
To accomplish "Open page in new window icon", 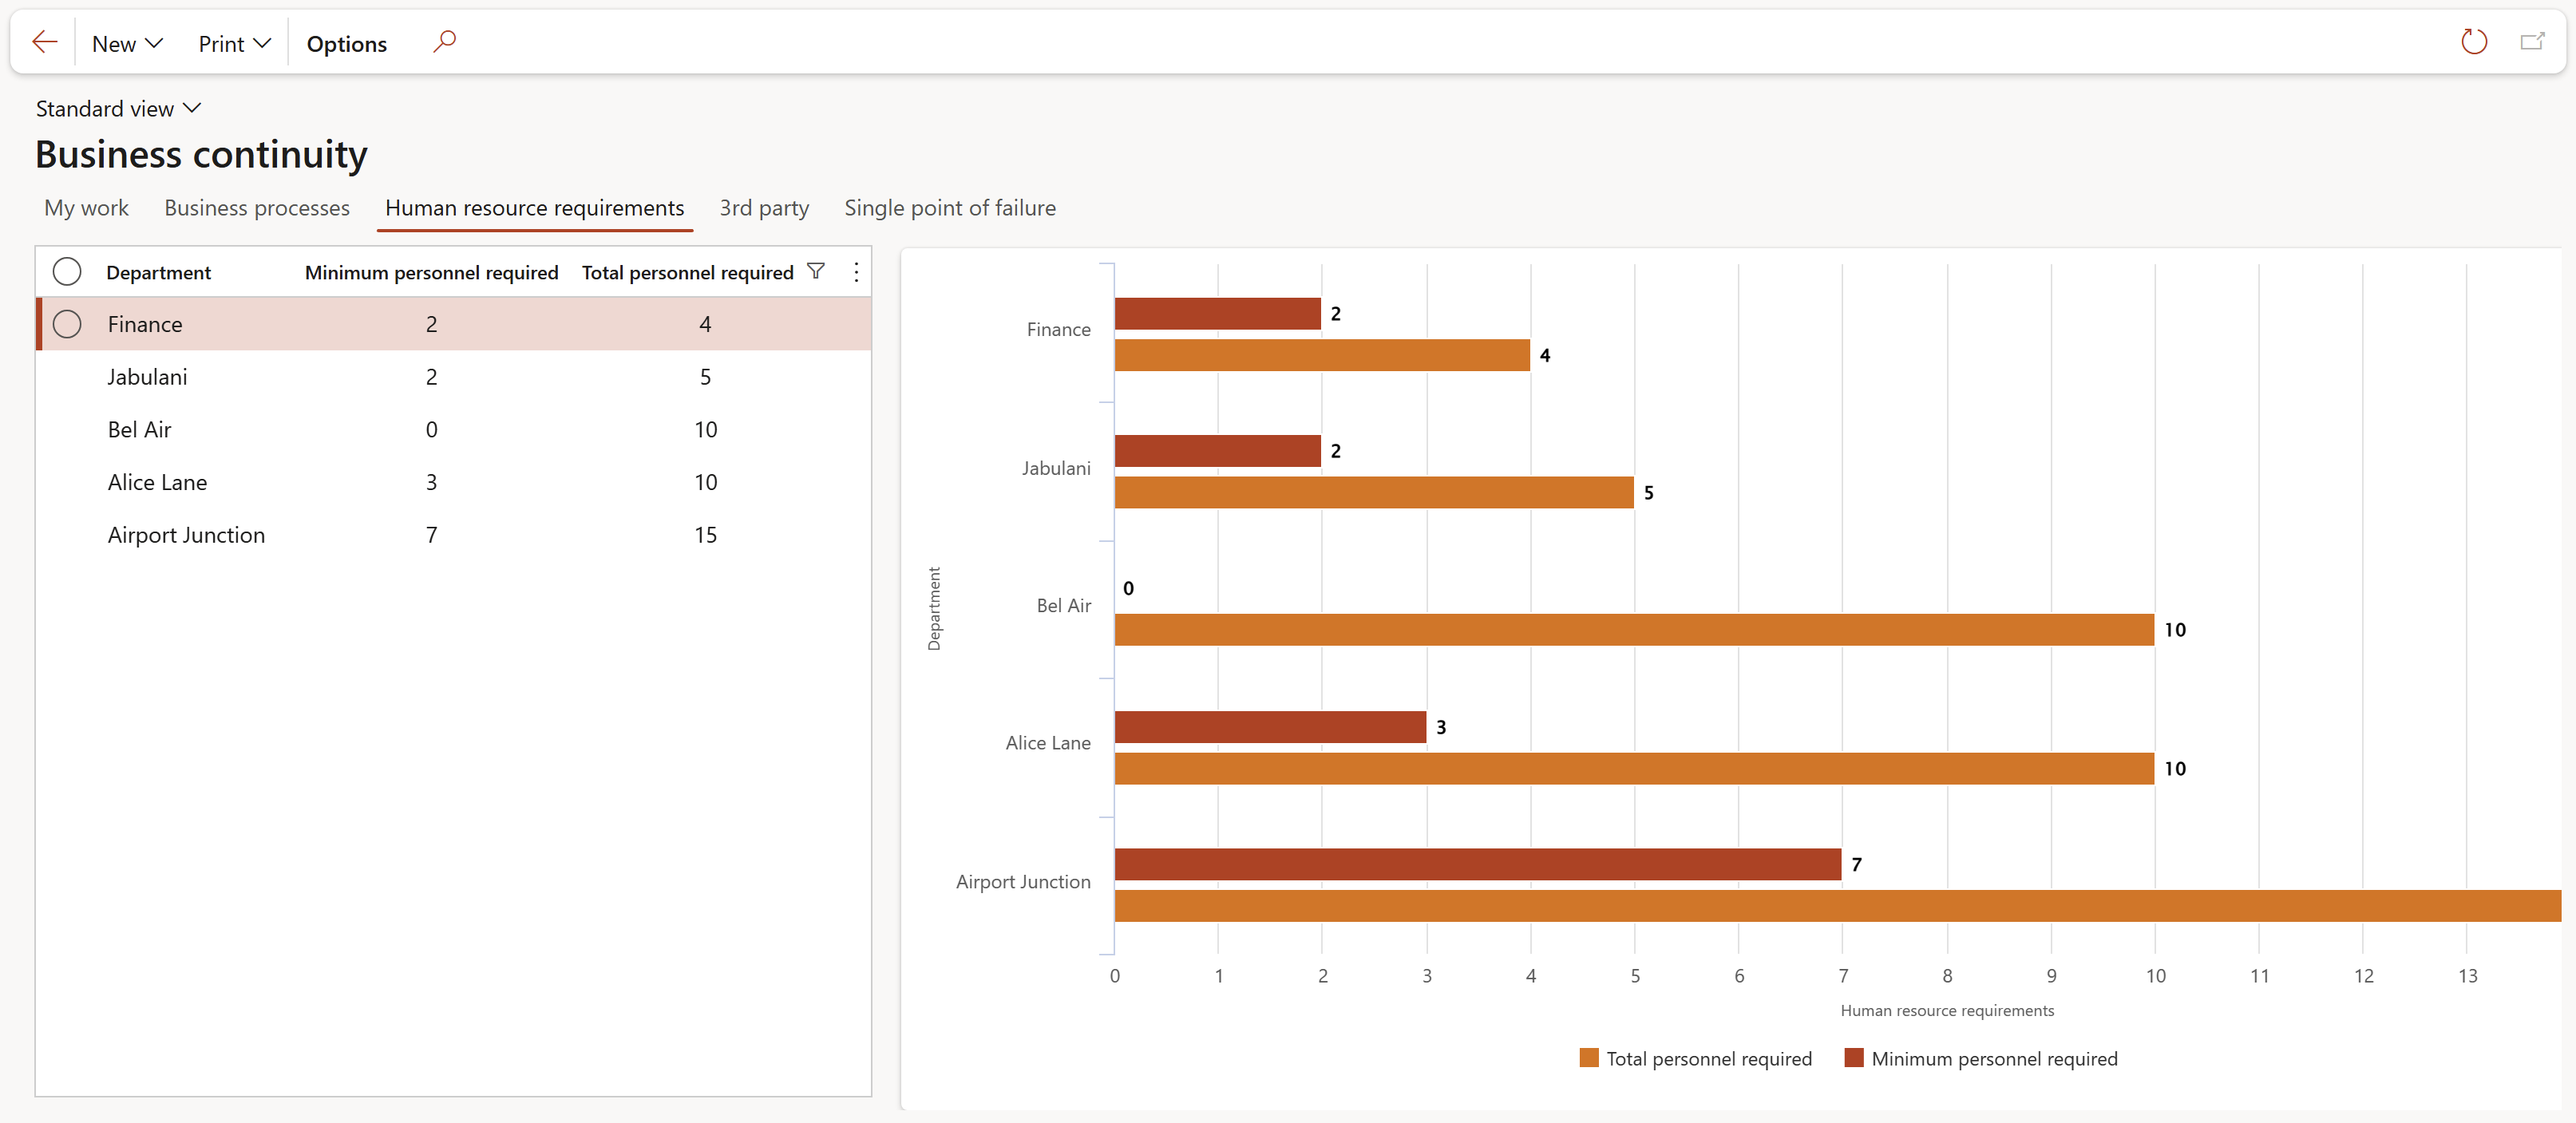I will coord(2531,42).
